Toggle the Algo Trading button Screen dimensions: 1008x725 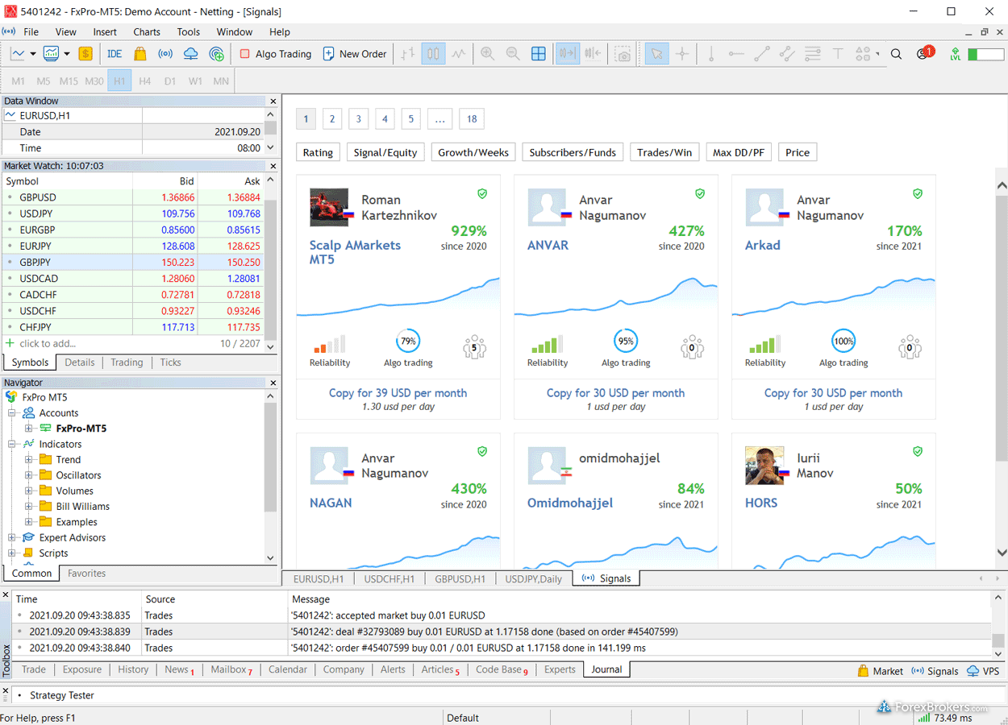coord(275,54)
